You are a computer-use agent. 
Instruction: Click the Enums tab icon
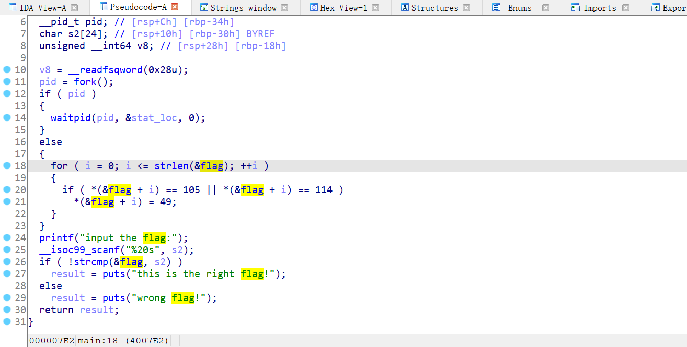(x=496, y=8)
